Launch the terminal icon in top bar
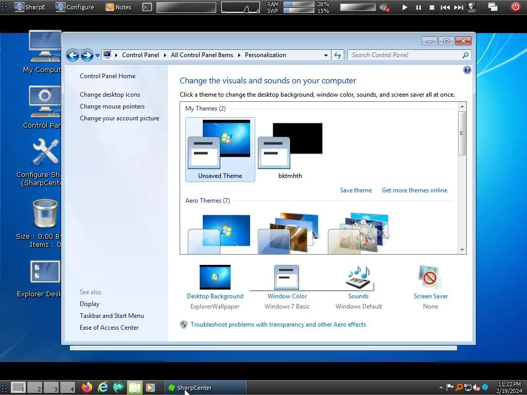 147,7
